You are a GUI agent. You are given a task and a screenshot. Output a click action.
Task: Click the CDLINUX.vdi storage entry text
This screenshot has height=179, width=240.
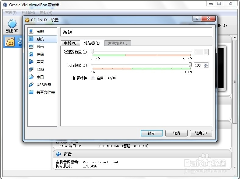(x=124, y=146)
